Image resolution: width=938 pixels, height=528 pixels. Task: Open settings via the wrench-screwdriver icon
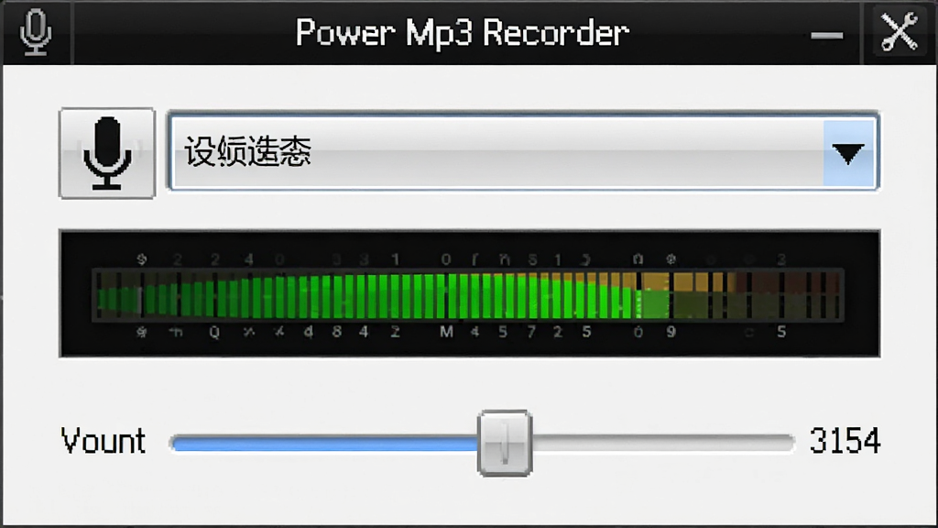899,32
